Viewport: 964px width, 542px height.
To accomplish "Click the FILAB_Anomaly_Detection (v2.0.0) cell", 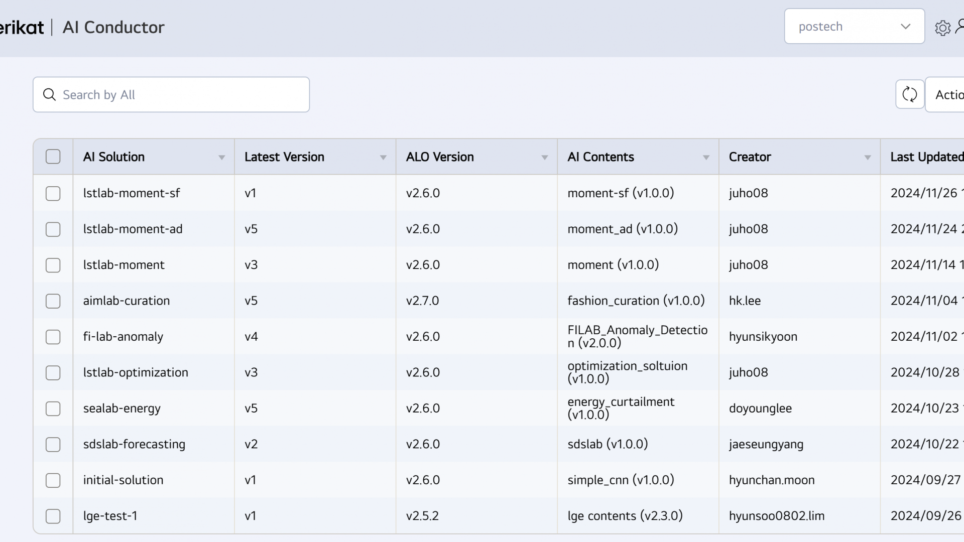I will click(638, 337).
